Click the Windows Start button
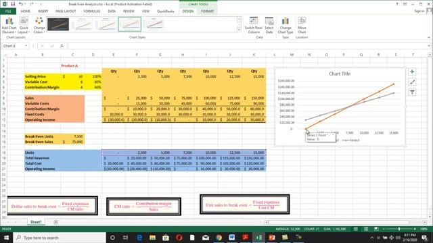This screenshot has width=433, height=243. tap(6, 238)
